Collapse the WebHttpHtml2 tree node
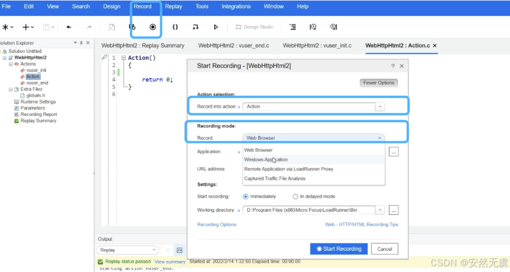The image size is (510, 272). (5, 58)
